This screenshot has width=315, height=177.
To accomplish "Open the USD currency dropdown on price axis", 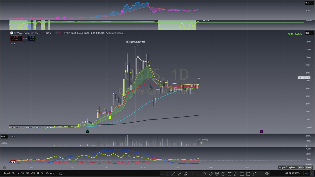I will coord(309,33).
